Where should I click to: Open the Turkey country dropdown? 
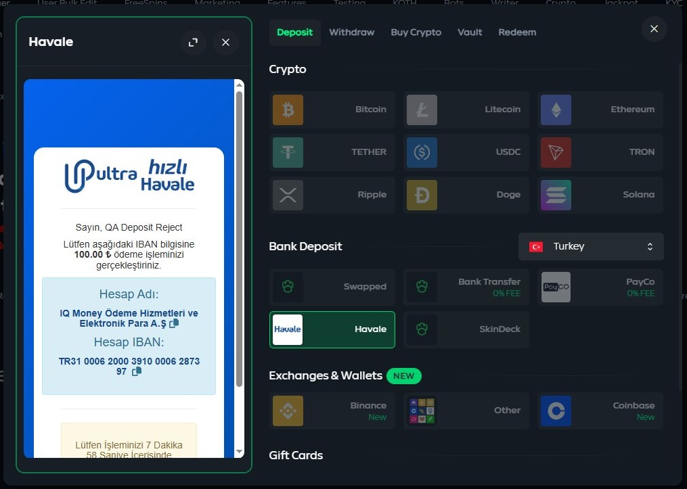pos(591,246)
